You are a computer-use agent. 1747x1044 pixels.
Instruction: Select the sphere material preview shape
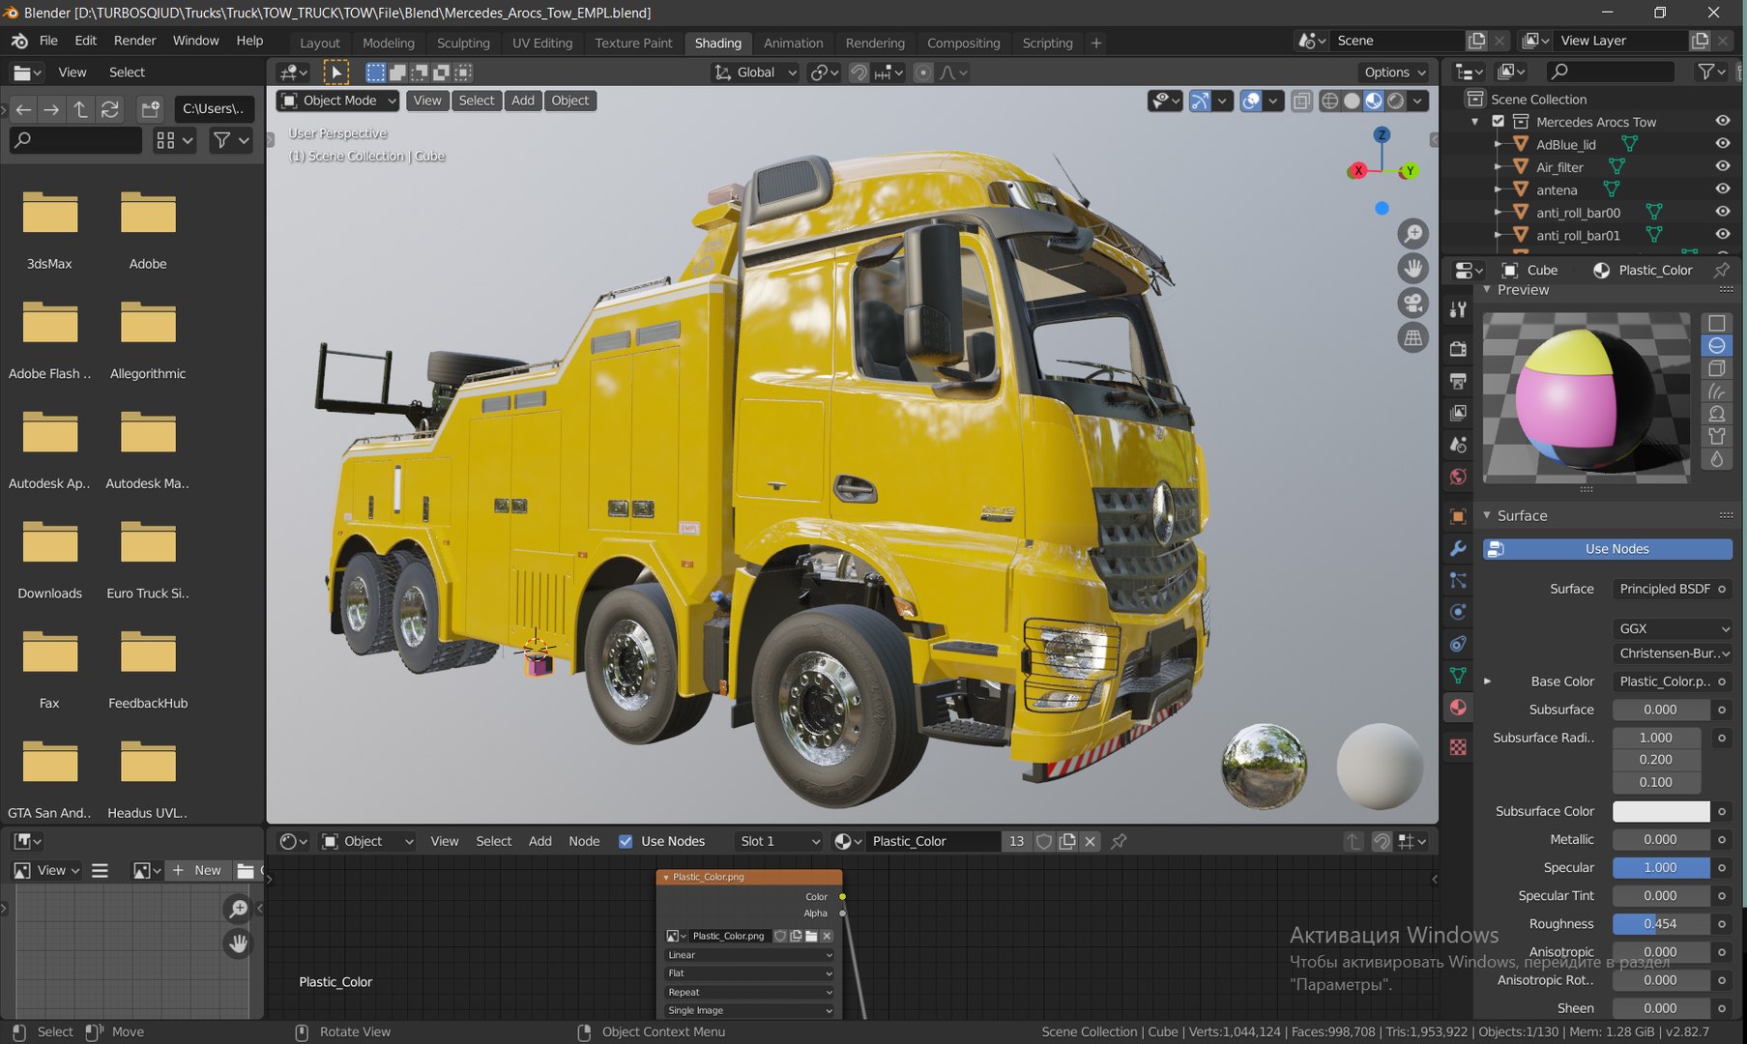click(x=1717, y=346)
